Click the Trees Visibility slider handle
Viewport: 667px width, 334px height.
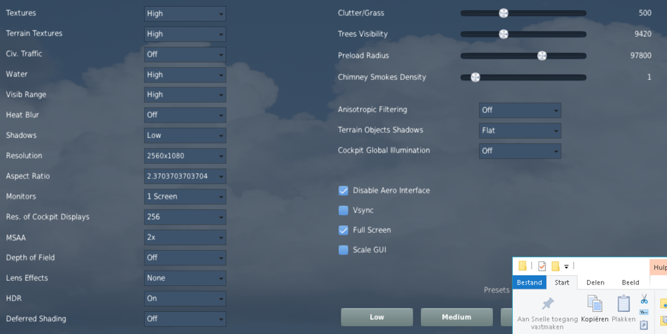coord(503,34)
